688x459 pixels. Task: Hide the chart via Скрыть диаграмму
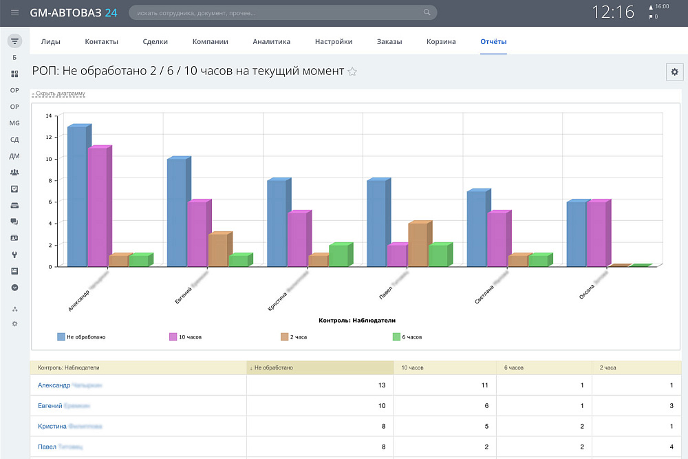pos(58,94)
